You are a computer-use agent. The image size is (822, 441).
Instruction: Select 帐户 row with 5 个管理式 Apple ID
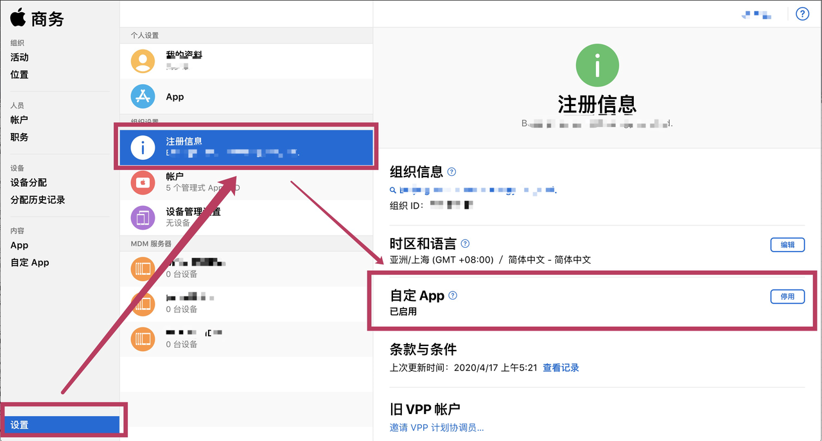246,182
